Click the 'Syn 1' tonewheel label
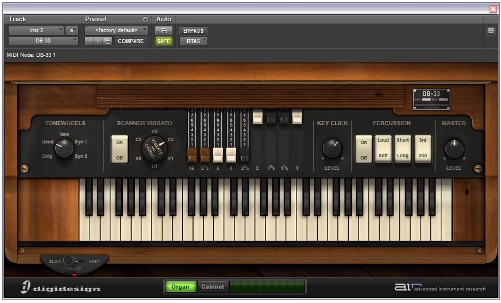Image resolution: width=501 pixels, height=303 pixels. point(81,142)
